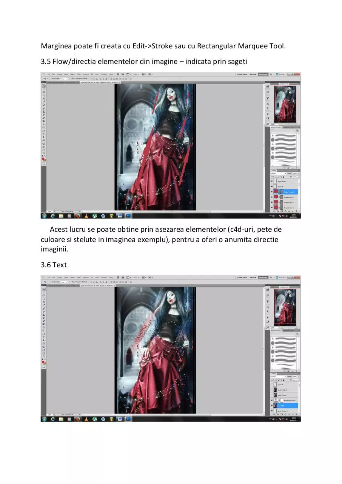
Task: Open the Layer menu in the 3.6 screenshot
Action: pos(66,277)
